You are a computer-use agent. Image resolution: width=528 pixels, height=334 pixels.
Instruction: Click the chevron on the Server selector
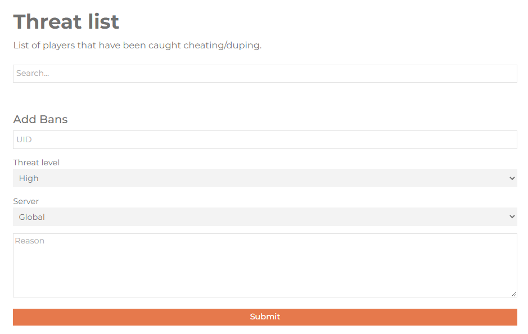pos(512,217)
